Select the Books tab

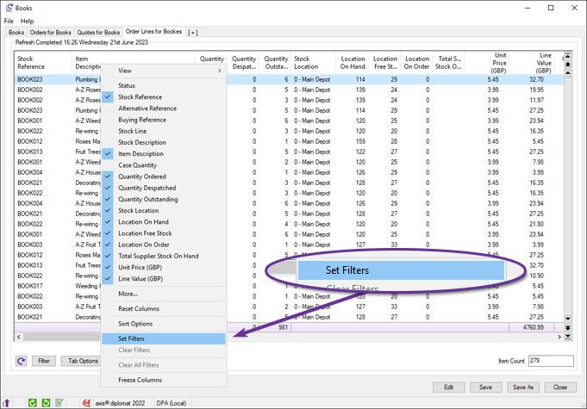16,33
